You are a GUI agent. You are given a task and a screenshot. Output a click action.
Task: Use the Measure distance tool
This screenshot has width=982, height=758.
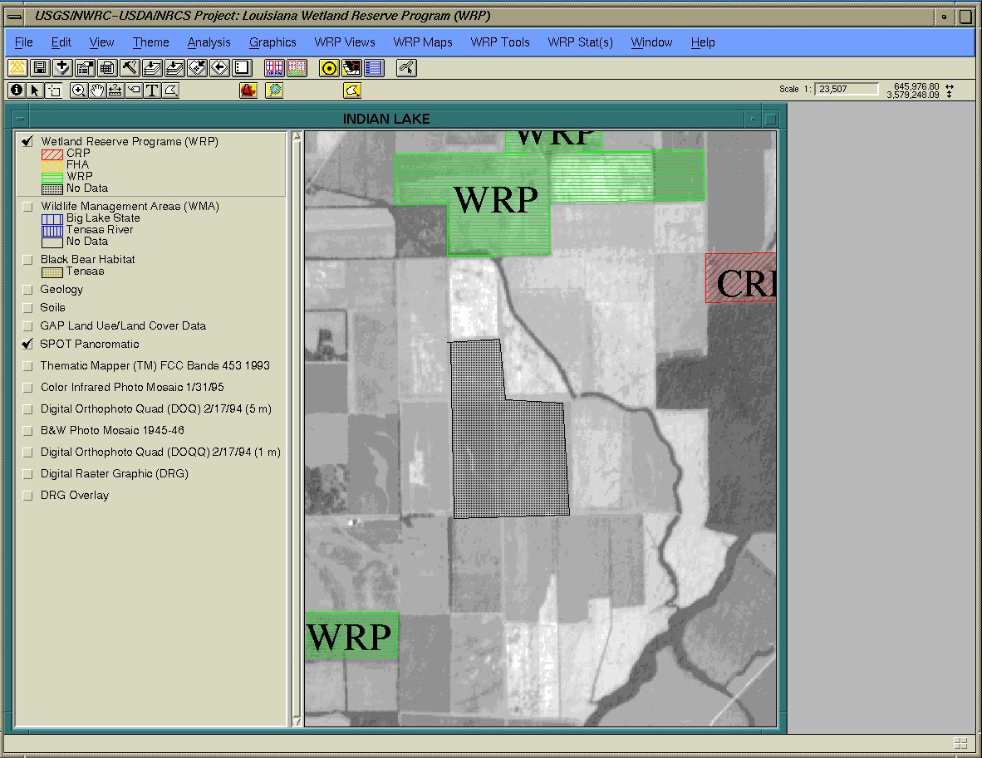[x=115, y=90]
